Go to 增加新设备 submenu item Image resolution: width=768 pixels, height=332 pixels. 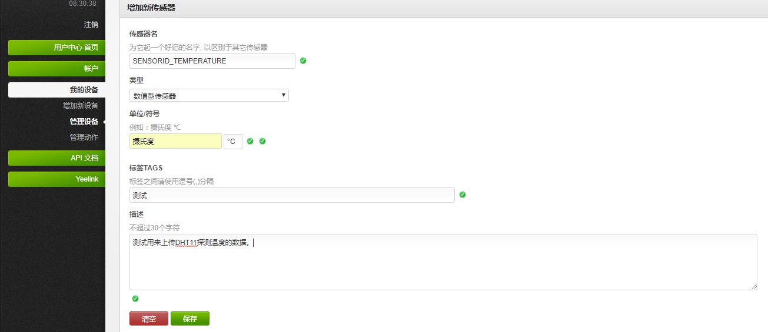81,106
